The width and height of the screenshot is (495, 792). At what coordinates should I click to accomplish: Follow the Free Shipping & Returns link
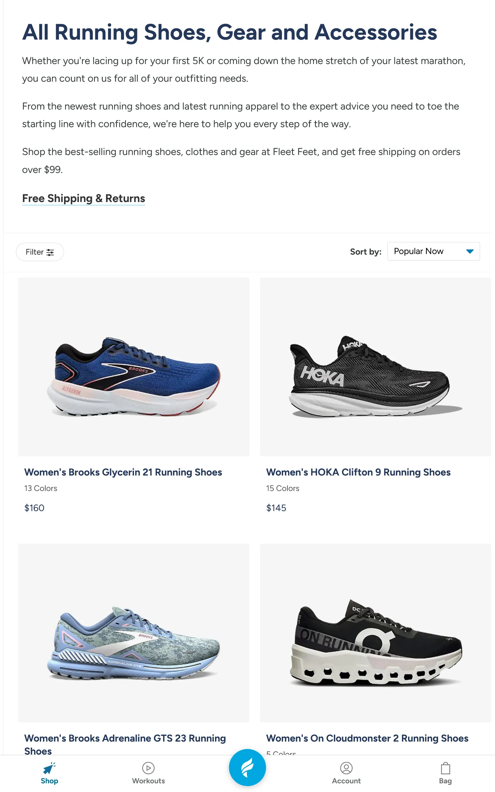[x=84, y=198]
